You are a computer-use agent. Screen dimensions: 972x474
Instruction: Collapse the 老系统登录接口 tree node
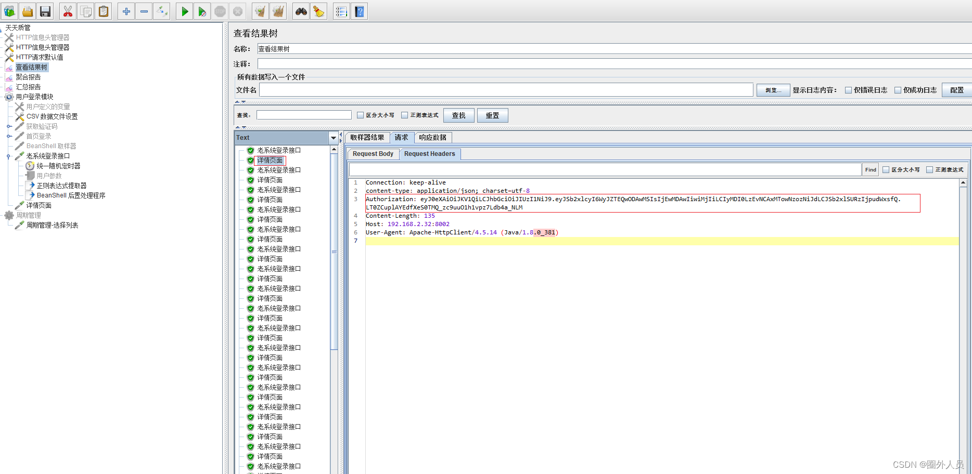(9, 156)
